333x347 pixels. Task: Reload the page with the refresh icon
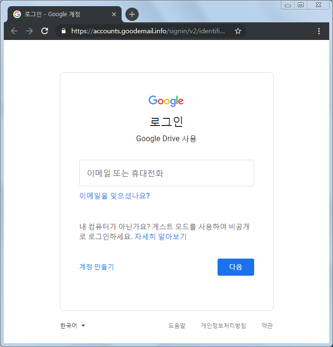pyautogui.click(x=45, y=31)
